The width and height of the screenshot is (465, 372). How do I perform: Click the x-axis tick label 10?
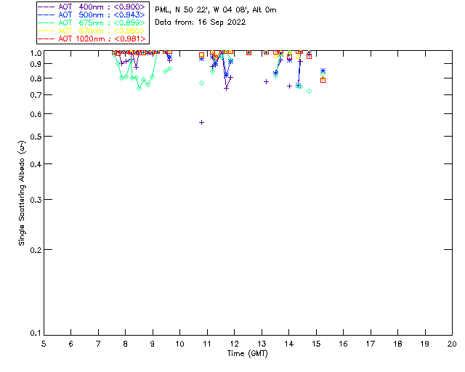click(179, 344)
